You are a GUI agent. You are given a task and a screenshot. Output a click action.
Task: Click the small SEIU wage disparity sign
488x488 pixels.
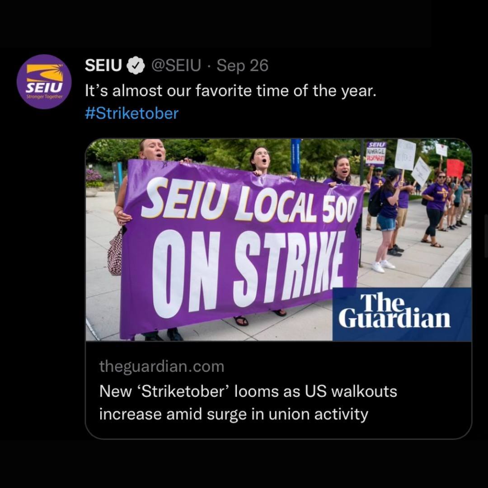[x=375, y=153]
